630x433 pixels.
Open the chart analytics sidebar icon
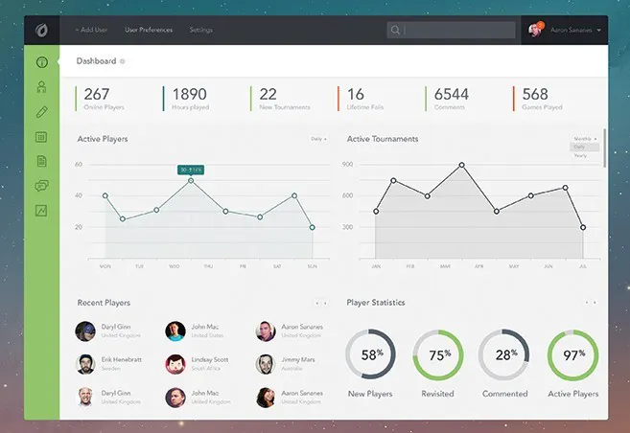41,211
